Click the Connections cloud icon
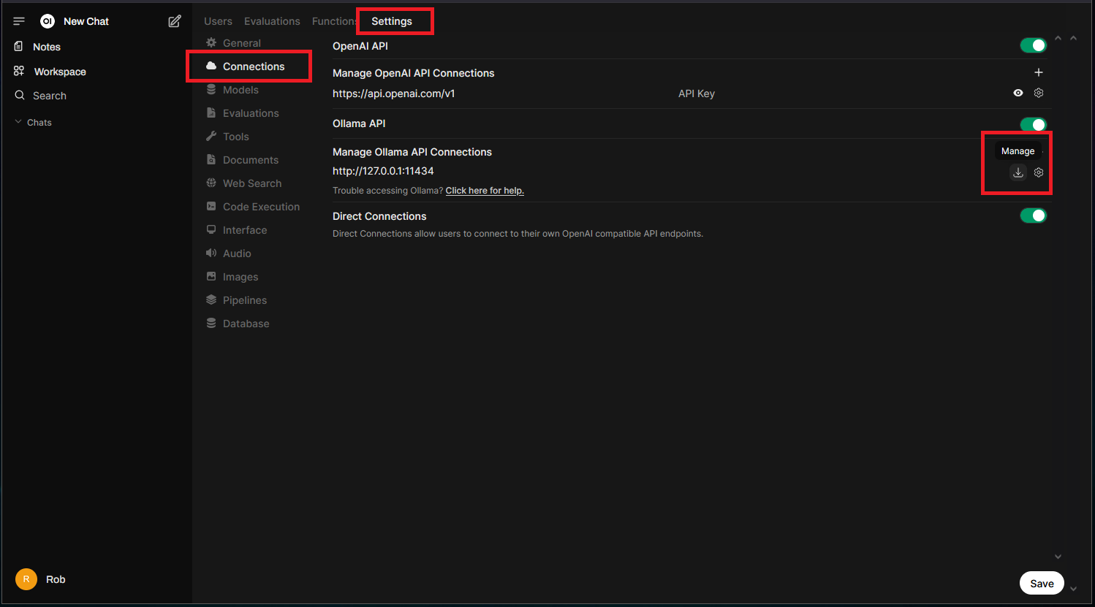The width and height of the screenshot is (1095, 607). (211, 66)
